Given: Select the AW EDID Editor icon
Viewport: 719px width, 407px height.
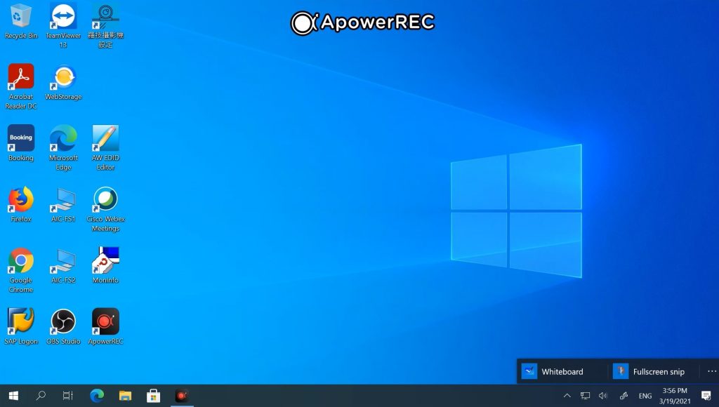Looking at the screenshot, I should click(x=105, y=147).
